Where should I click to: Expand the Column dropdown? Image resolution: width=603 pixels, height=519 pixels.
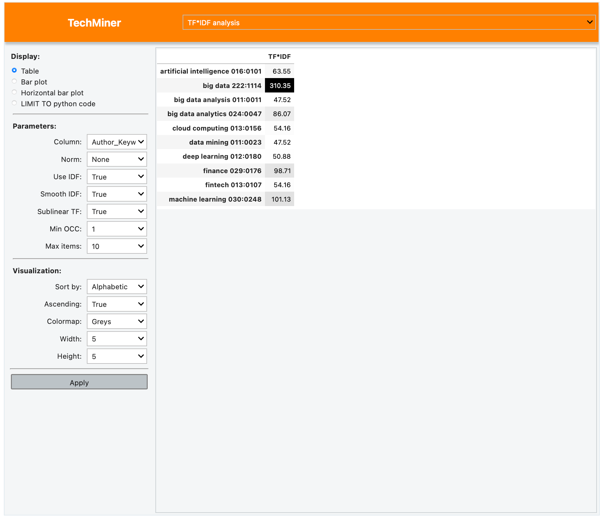pyautogui.click(x=117, y=142)
